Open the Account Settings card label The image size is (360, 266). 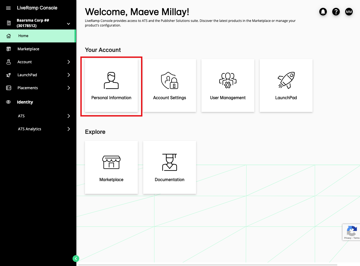coord(170,98)
